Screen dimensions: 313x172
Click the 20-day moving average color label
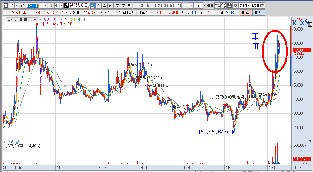73,20
